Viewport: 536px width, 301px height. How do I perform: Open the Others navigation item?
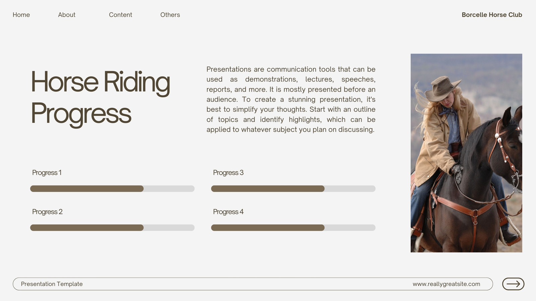170,15
